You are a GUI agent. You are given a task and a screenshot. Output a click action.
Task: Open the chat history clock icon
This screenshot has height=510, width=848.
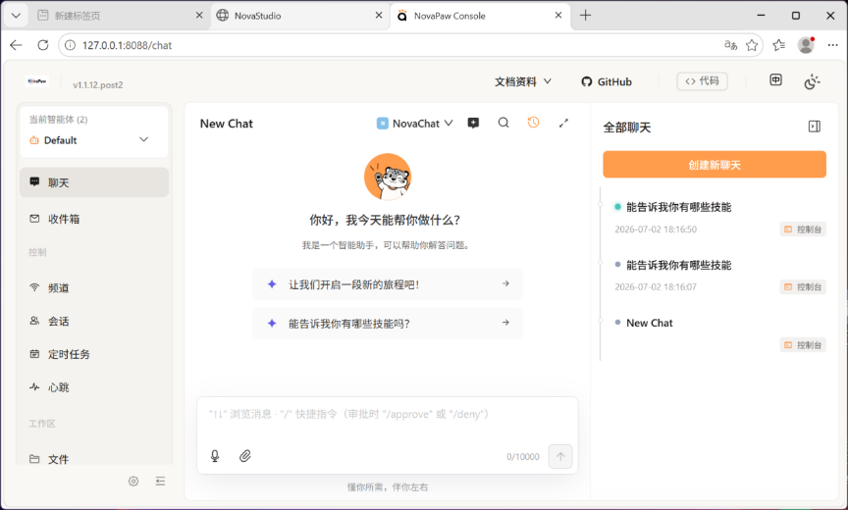pyautogui.click(x=533, y=123)
